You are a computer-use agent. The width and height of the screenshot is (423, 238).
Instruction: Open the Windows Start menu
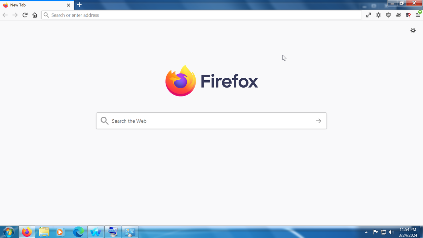(x=9, y=232)
